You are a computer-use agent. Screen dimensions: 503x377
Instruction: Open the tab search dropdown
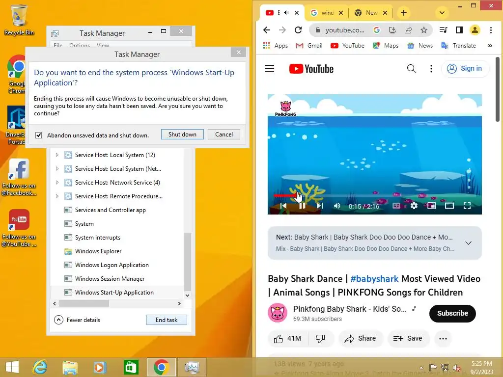pyautogui.click(x=442, y=13)
